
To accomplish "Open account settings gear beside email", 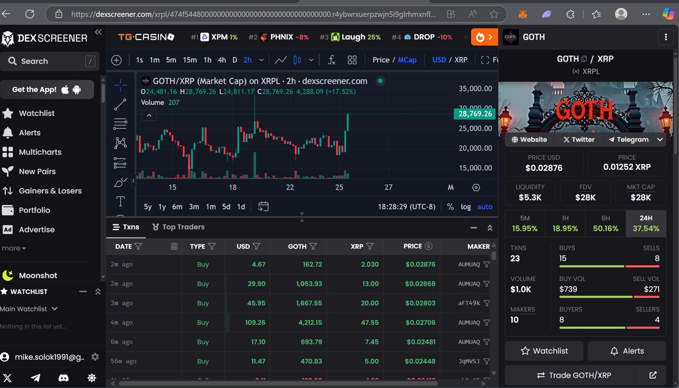I will pos(95,357).
